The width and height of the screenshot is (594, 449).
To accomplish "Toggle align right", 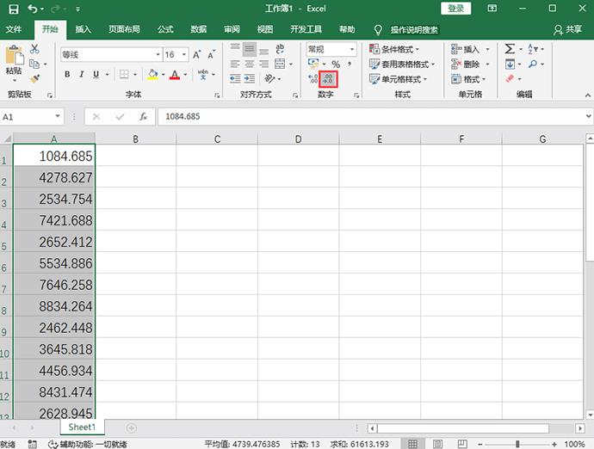I will click(x=263, y=64).
